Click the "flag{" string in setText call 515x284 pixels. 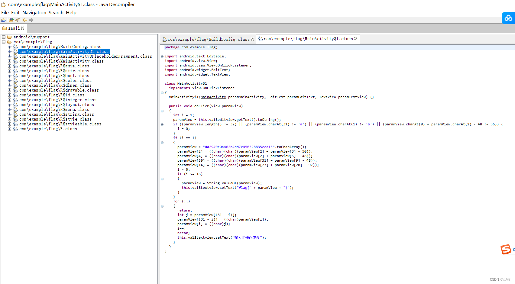pos(244,188)
